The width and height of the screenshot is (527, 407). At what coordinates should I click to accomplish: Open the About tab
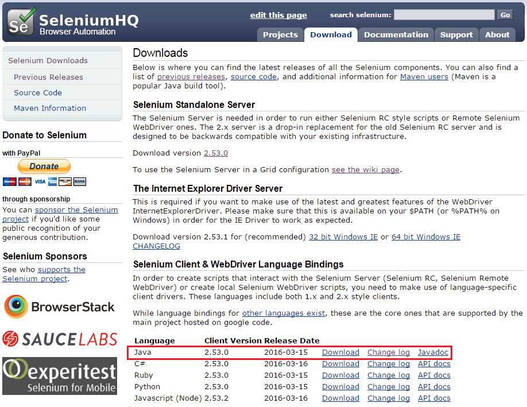[497, 34]
